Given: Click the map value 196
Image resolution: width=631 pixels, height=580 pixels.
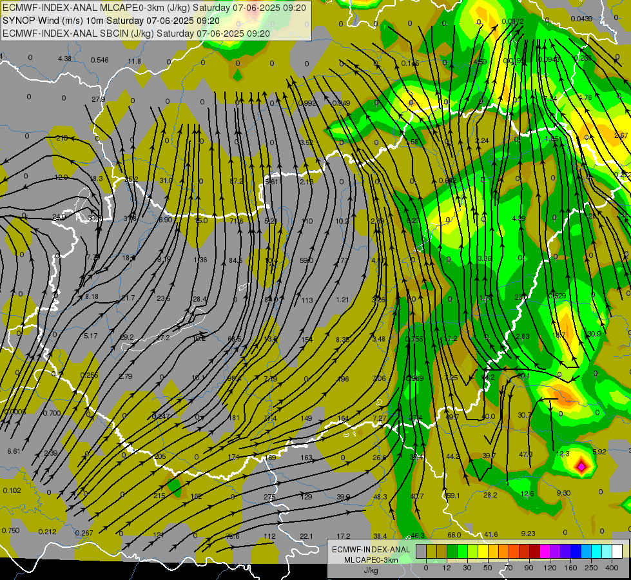Looking at the screenshot, I should [x=344, y=379].
